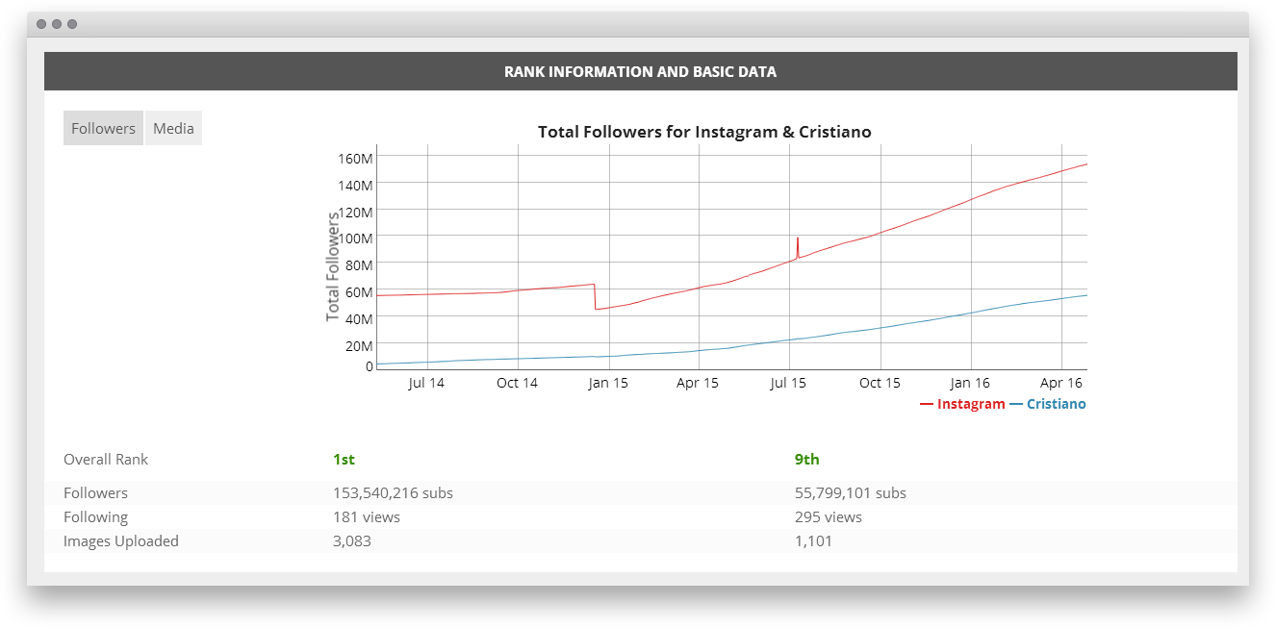Click the 55,799,101 subs followers value
Screen dimensions: 1276x628
click(x=850, y=493)
